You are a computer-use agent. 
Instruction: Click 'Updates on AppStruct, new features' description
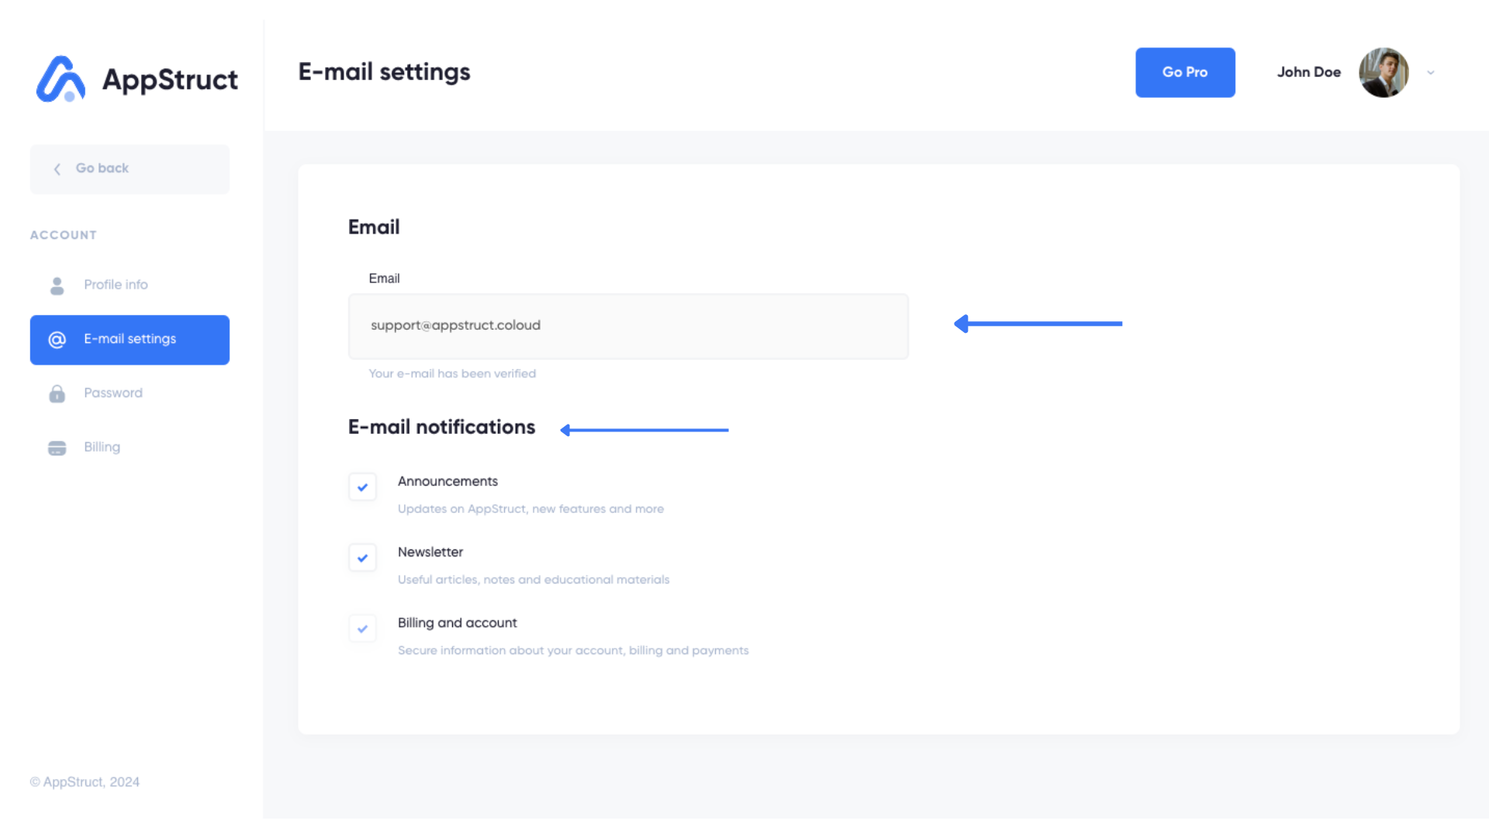pos(530,509)
